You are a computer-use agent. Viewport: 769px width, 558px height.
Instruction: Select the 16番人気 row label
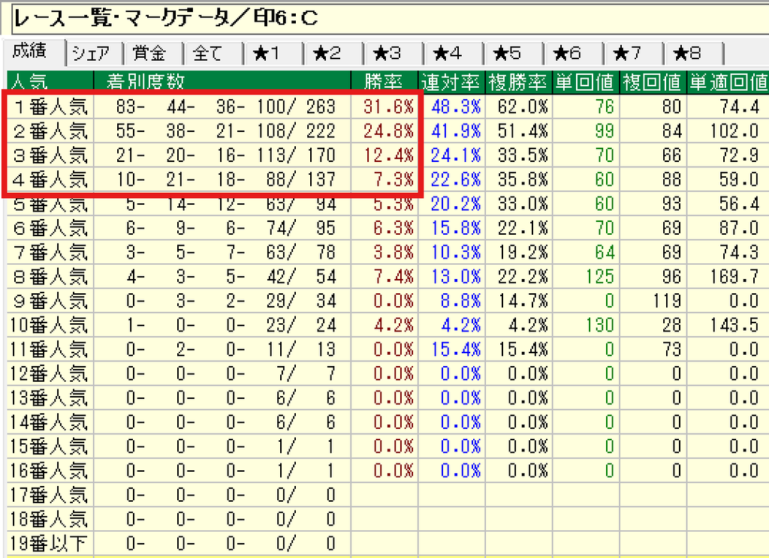click(50, 471)
